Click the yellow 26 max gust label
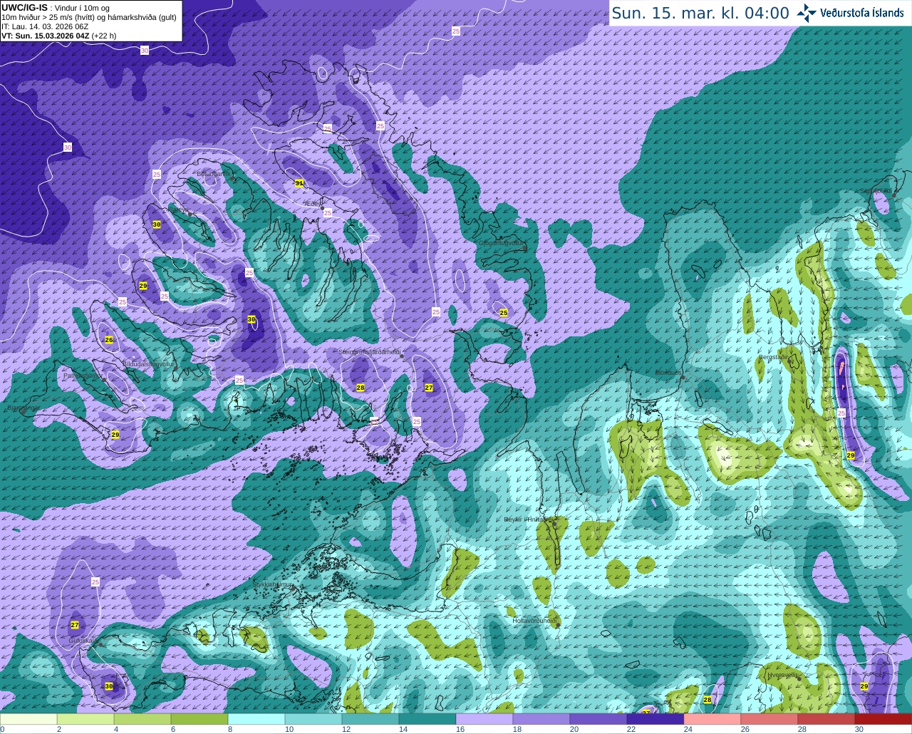Screen dimensions: 912x734 click(109, 340)
